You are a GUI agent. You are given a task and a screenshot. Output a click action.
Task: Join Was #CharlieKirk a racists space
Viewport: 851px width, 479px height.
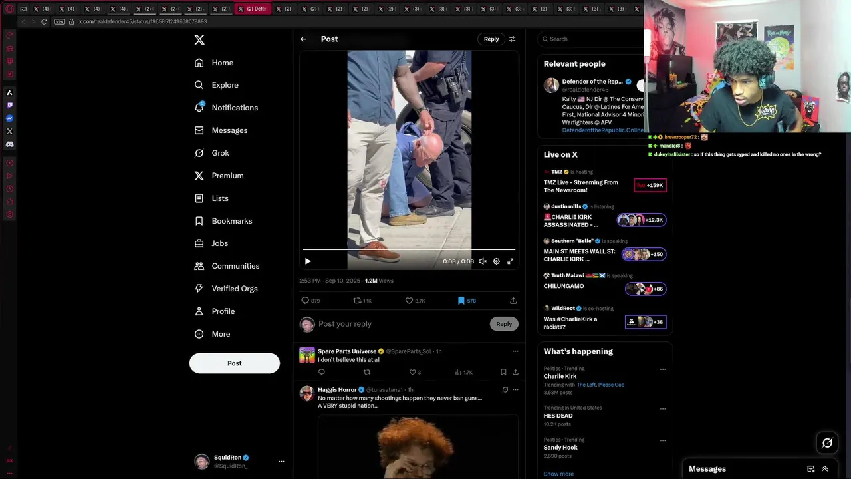coord(645,322)
